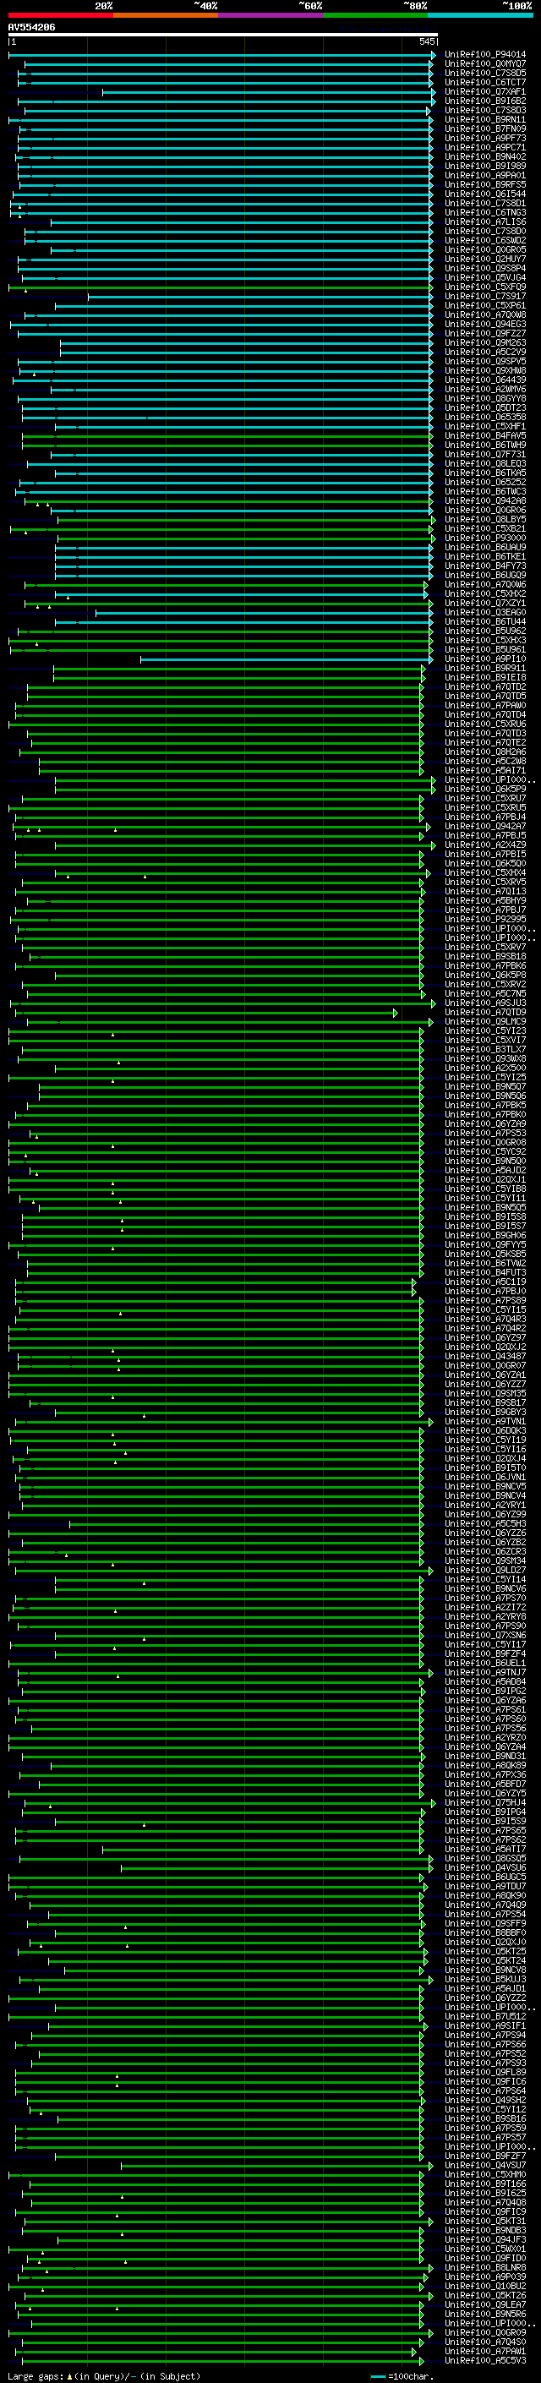The height and width of the screenshot is (2383, 541).
Task: Click the cyan alignment bar for UniRef100_Q7XAF1
Action: pos(267,91)
